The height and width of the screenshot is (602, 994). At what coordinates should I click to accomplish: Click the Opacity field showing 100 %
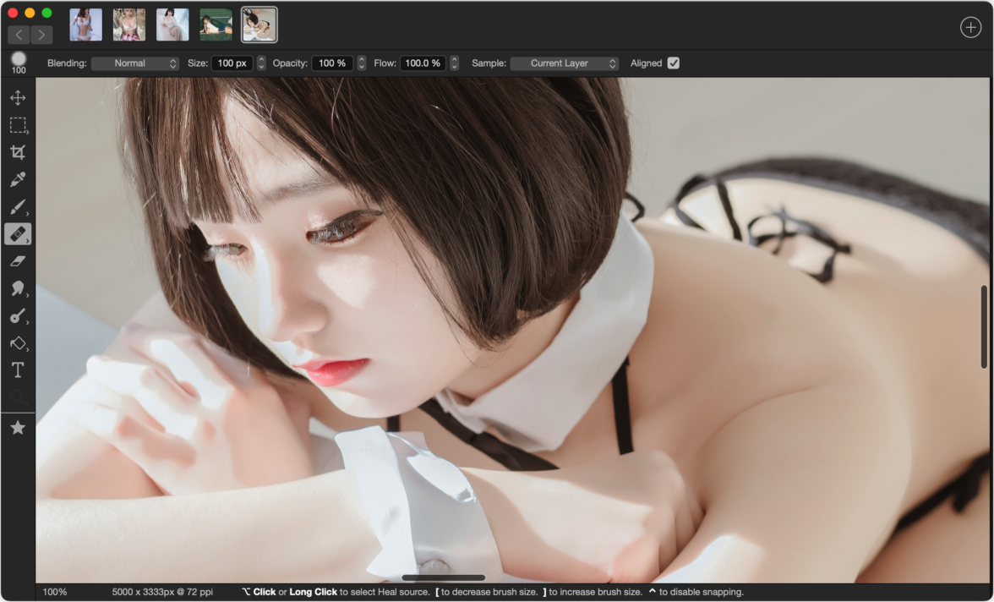coord(332,63)
